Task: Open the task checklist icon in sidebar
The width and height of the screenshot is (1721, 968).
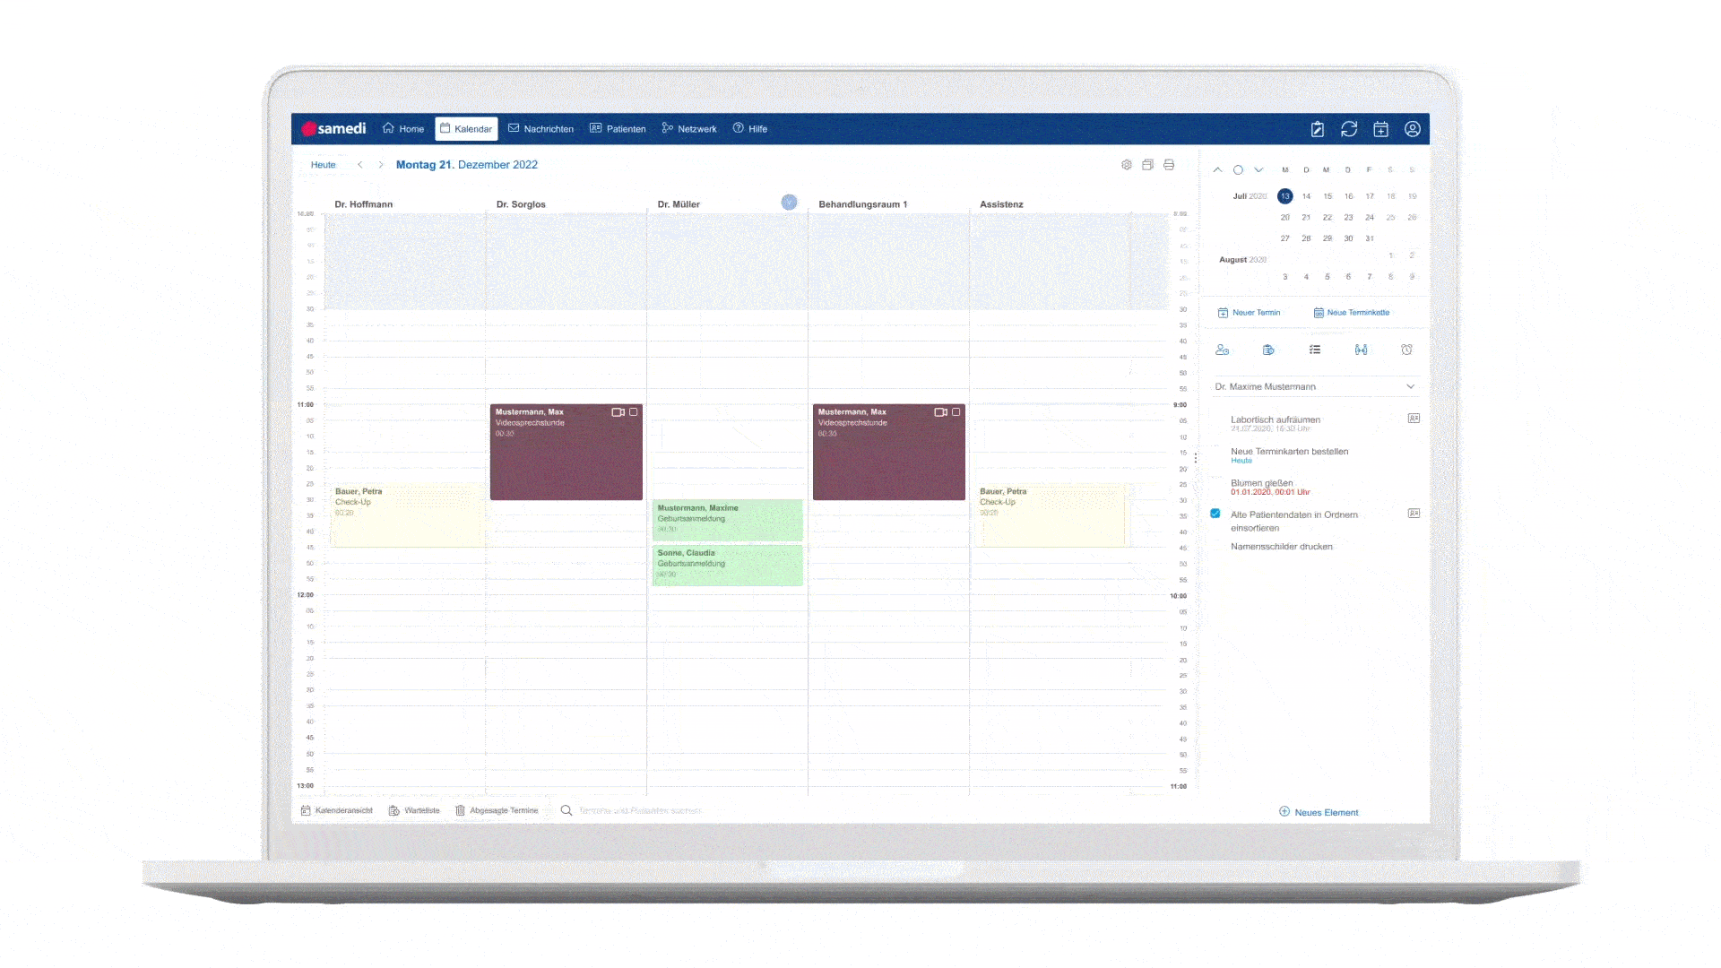Action: click(1315, 350)
